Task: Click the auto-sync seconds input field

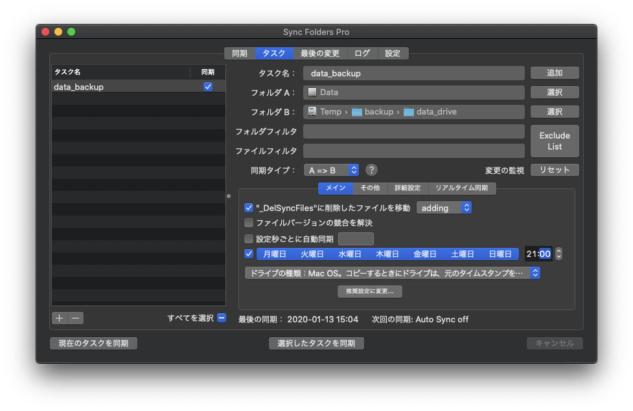Action: point(356,239)
